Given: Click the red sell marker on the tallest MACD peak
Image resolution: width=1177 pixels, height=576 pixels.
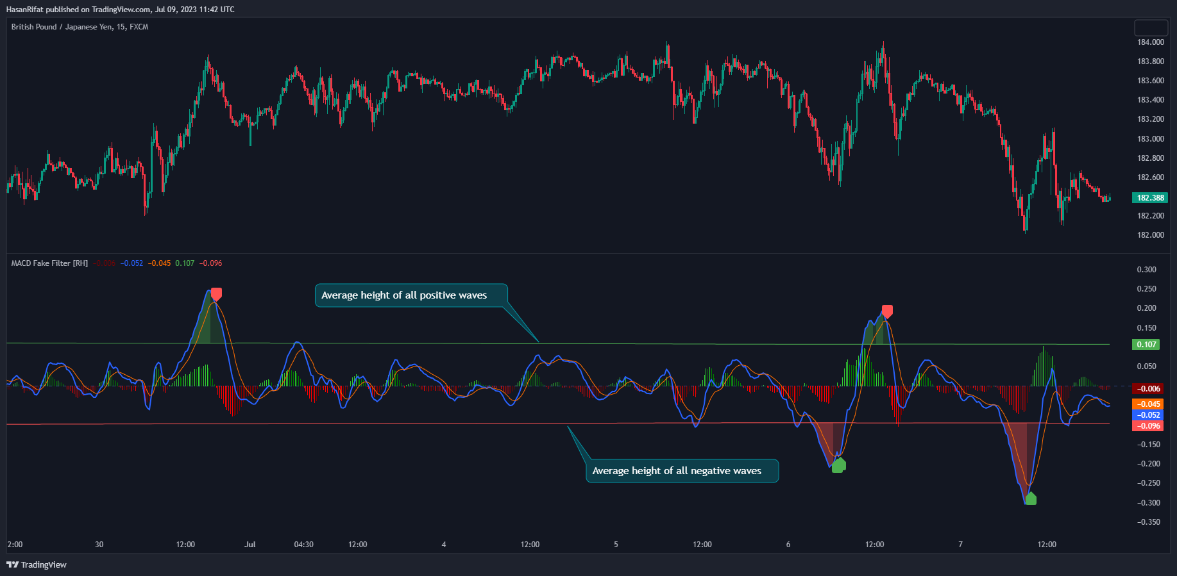Looking at the screenshot, I should 217,294.
